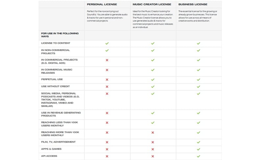263x160 pixels.
Task: Click Personal License red cross for Perpetual Use
Action: pyautogui.click(x=107, y=79)
